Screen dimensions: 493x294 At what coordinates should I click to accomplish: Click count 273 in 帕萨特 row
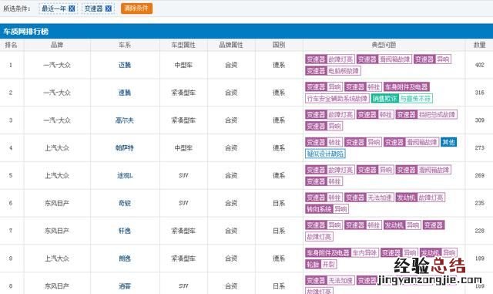pyautogui.click(x=479, y=148)
